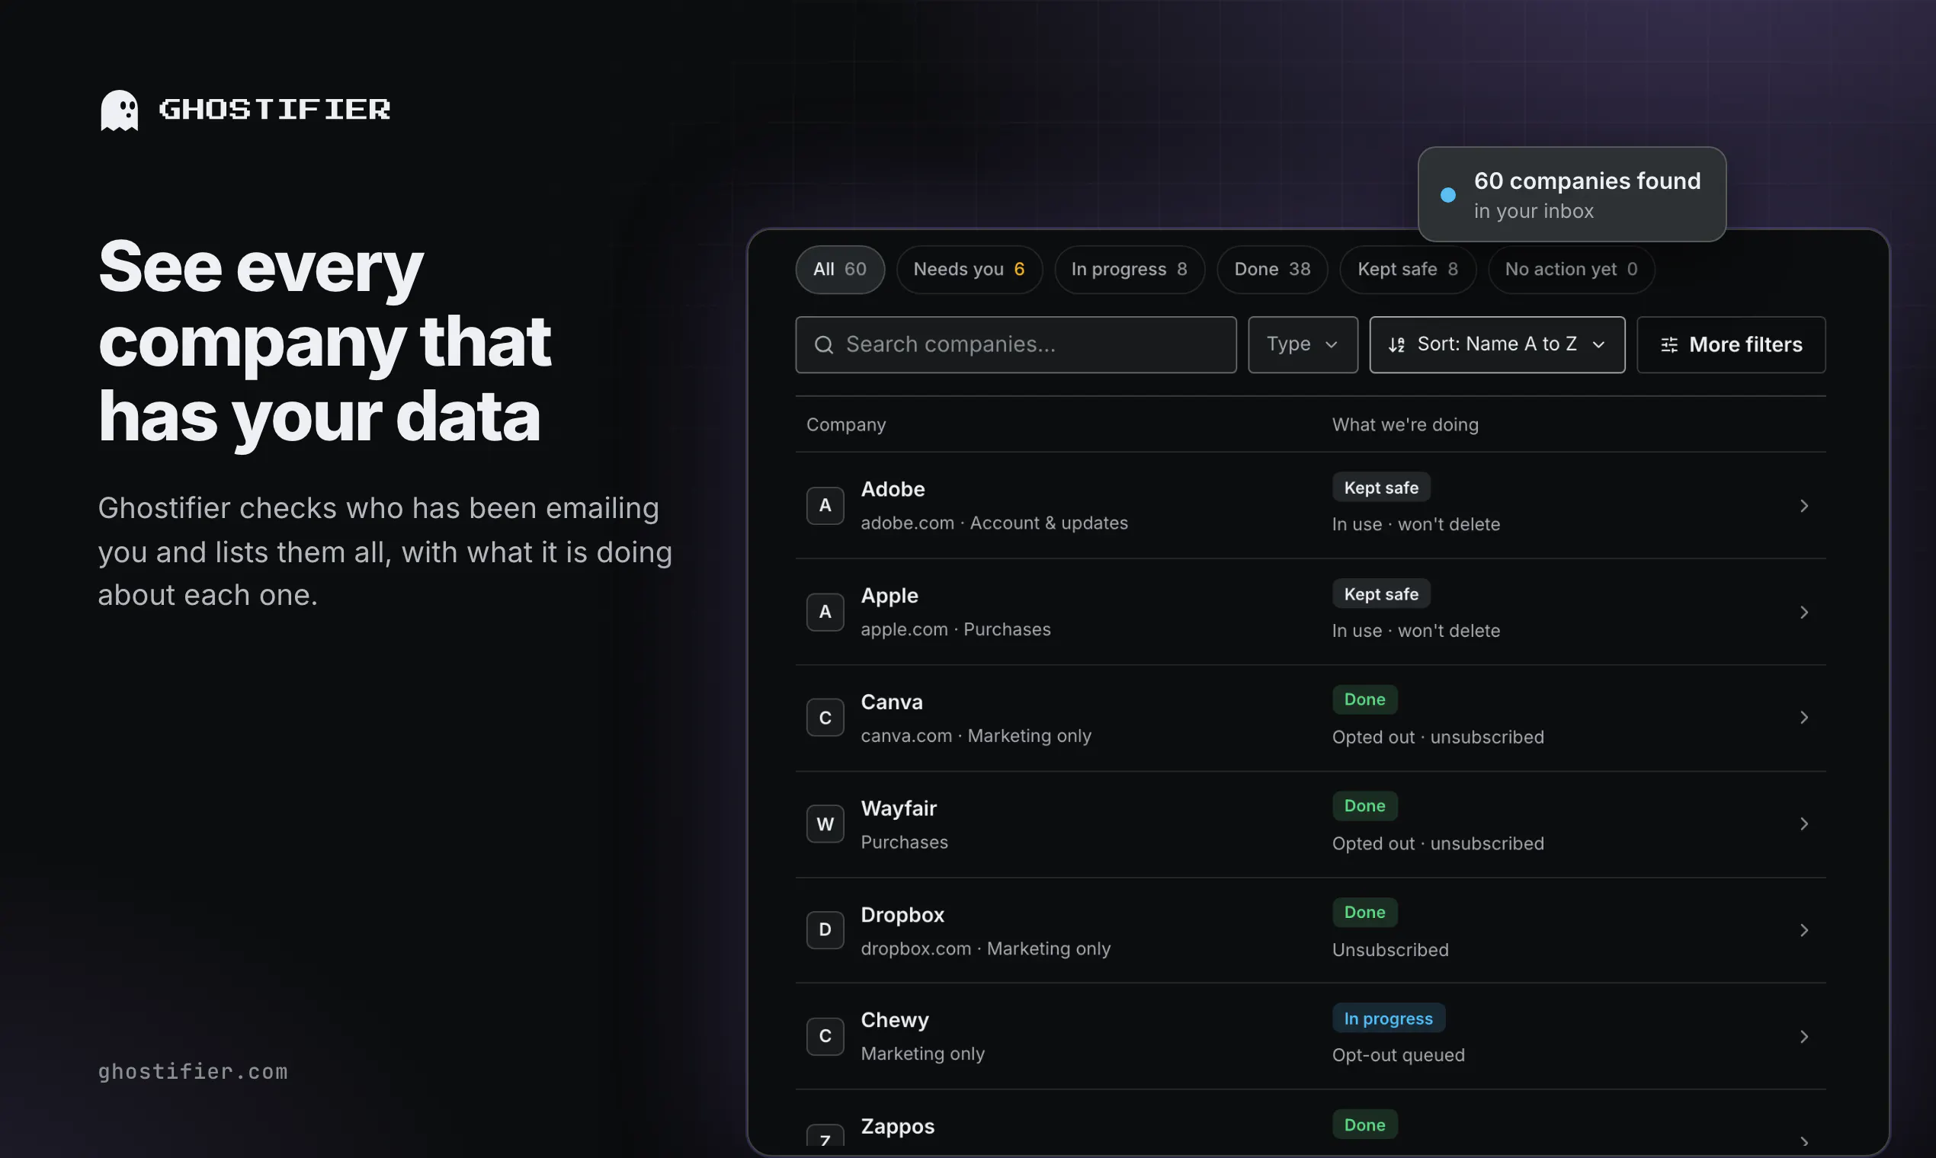This screenshot has height=1158, width=1936.
Task: Click the Chewy letter avatar
Action: (x=825, y=1036)
